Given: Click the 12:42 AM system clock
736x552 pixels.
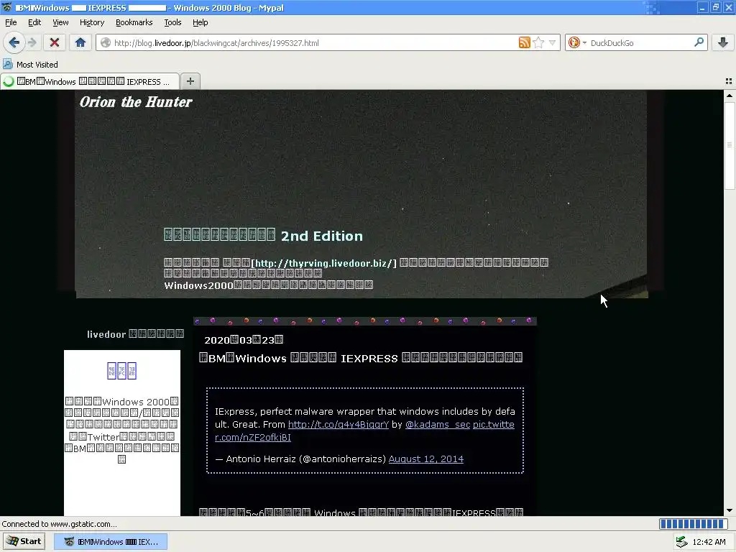Looking at the screenshot, I should click(x=709, y=542).
